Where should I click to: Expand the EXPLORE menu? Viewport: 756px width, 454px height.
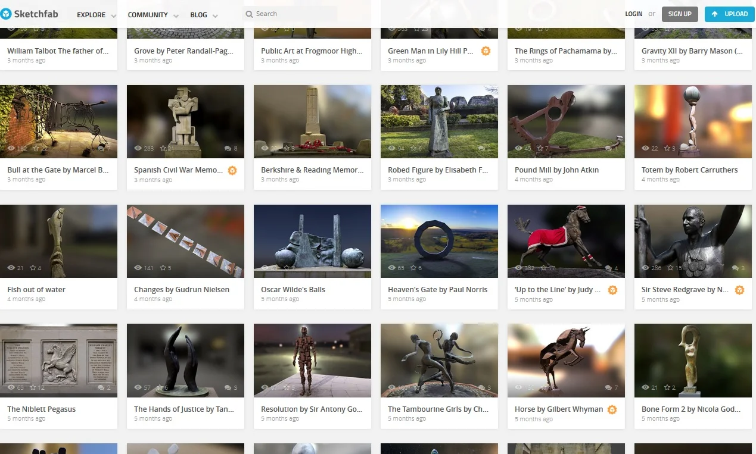click(x=97, y=15)
